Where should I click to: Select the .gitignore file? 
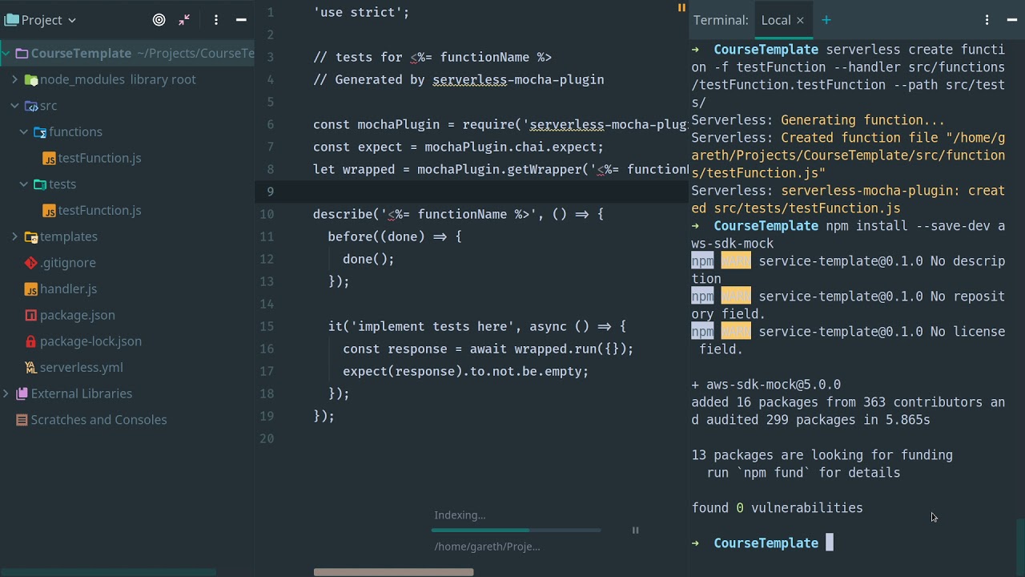[x=68, y=263]
